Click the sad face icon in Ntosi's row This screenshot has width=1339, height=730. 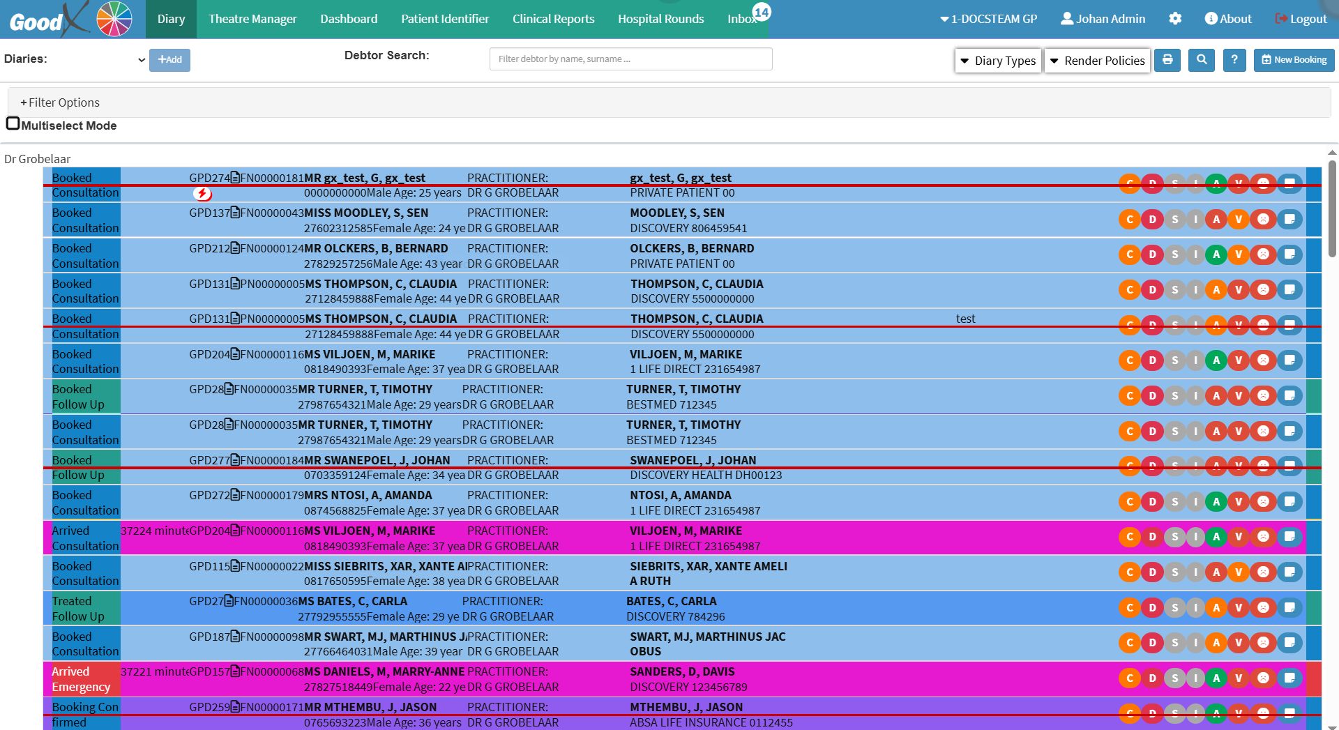point(1263,502)
